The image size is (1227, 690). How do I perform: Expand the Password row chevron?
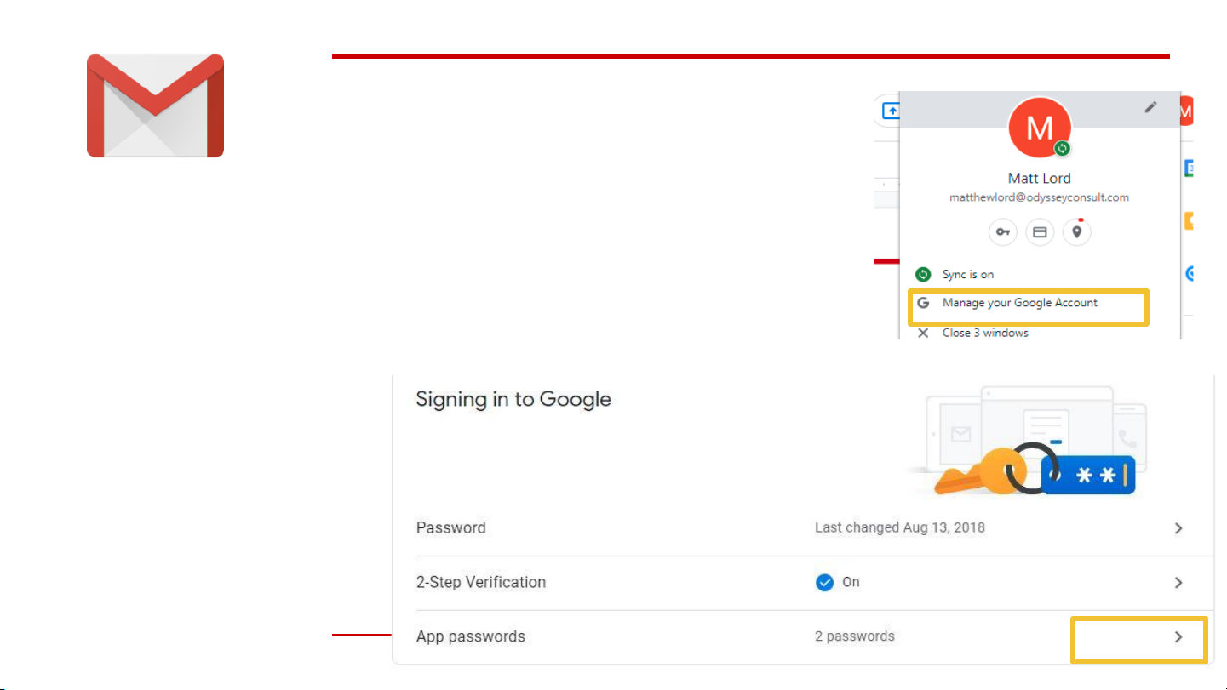click(1178, 528)
